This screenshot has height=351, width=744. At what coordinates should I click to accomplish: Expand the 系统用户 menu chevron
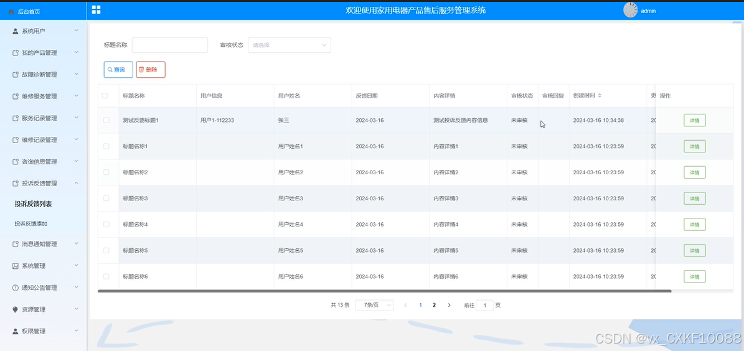[x=77, y=31]
